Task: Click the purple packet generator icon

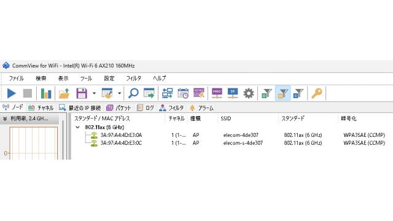Action: tap(199, 93)
